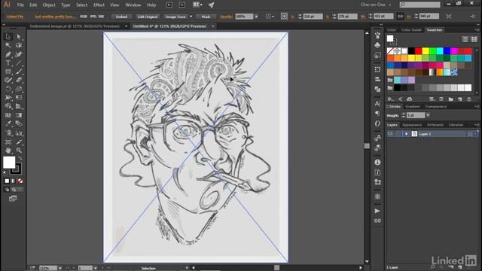Switch swatches to thumbnail grid view
The image size is (482, 271).
tap(474, 39)
